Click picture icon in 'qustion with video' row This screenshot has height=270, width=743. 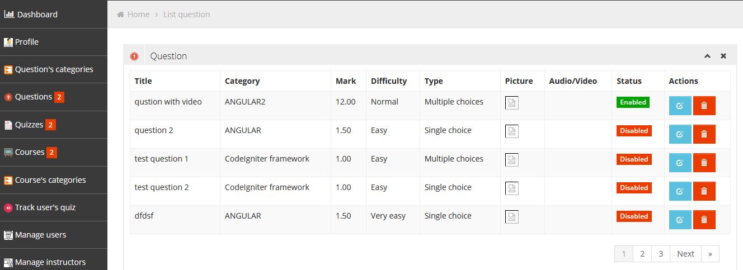point(511,103)
